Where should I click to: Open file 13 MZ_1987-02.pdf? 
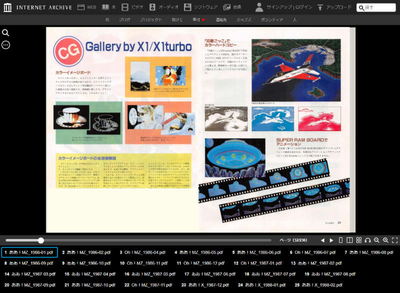pyautogui.click(x=316, y=263)
